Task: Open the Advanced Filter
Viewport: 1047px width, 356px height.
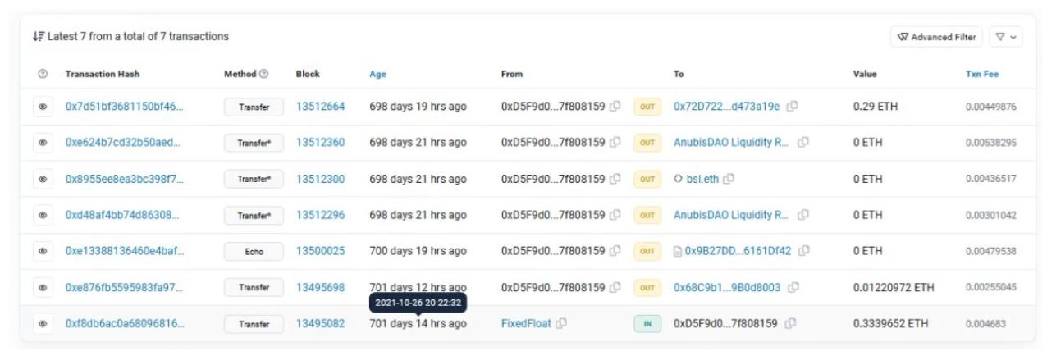Action: [x=936, y=37]
